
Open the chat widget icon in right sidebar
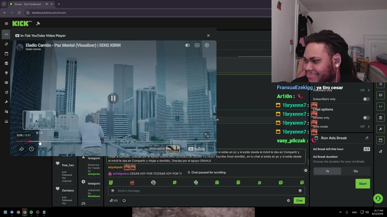[381, 95]
